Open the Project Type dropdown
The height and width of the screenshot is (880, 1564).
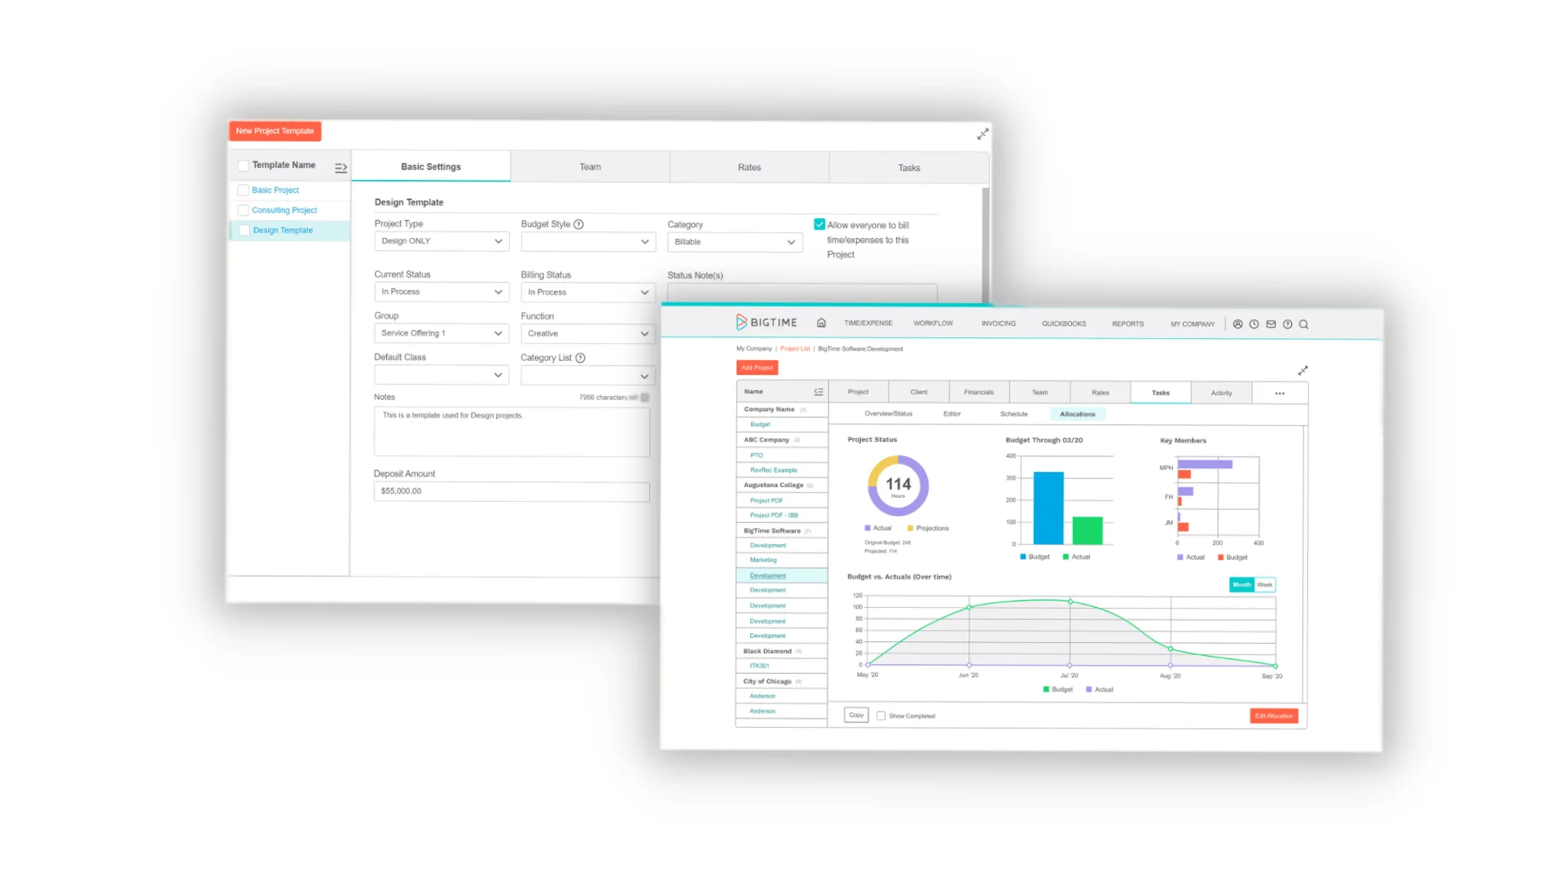pos(442,241)
